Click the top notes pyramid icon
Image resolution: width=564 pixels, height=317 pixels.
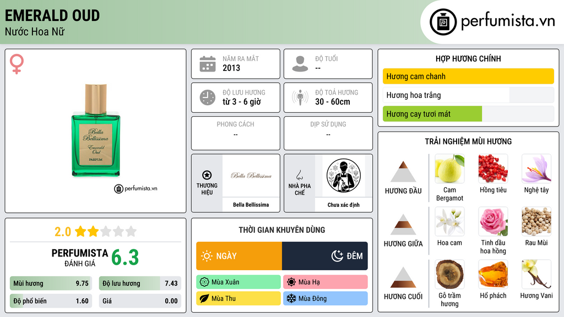tap(403, 172)
